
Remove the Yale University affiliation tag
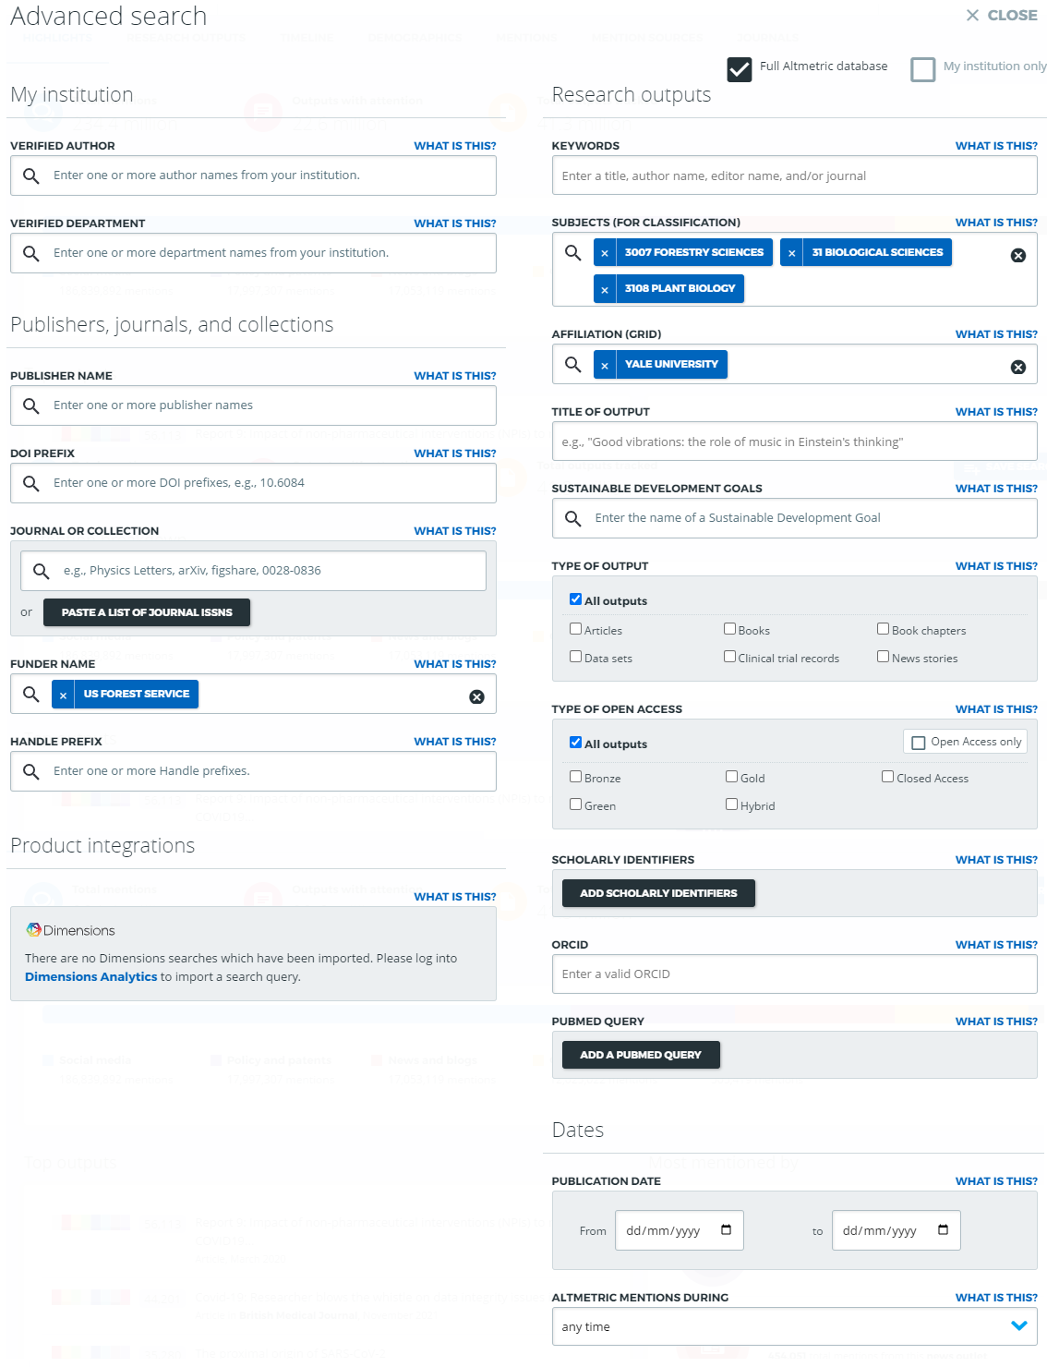click(x=605, y=365)
